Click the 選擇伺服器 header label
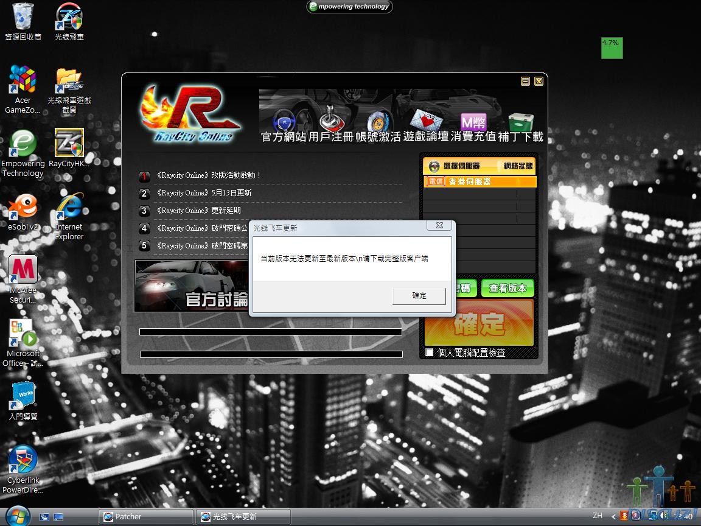This screenshot has height=526, width=701. tap(461, 166)
